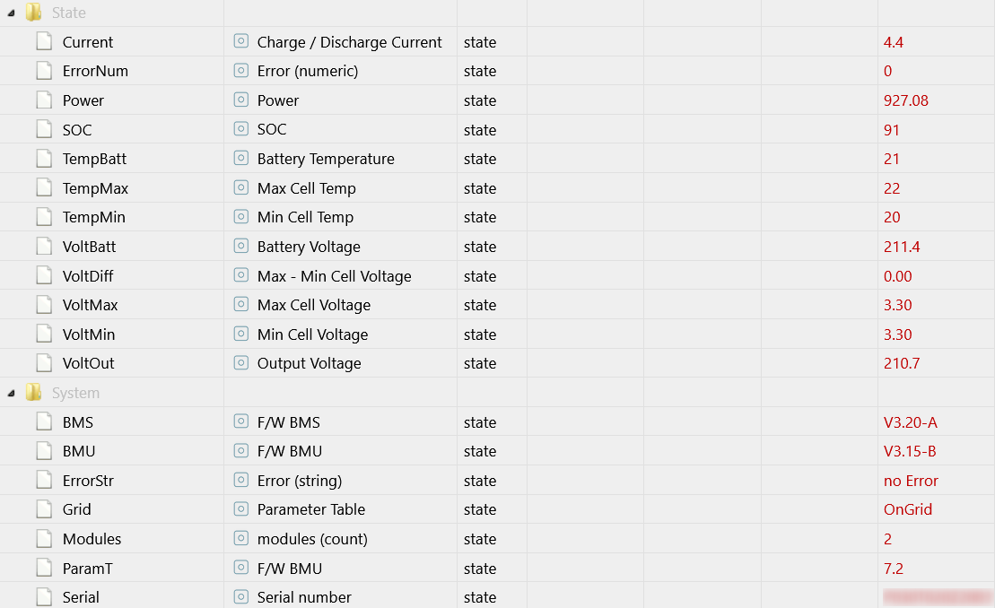Collapse the State folder tree arrow
Image resolution: width=995 pixels, height=608 pixels.
[11, 13]
